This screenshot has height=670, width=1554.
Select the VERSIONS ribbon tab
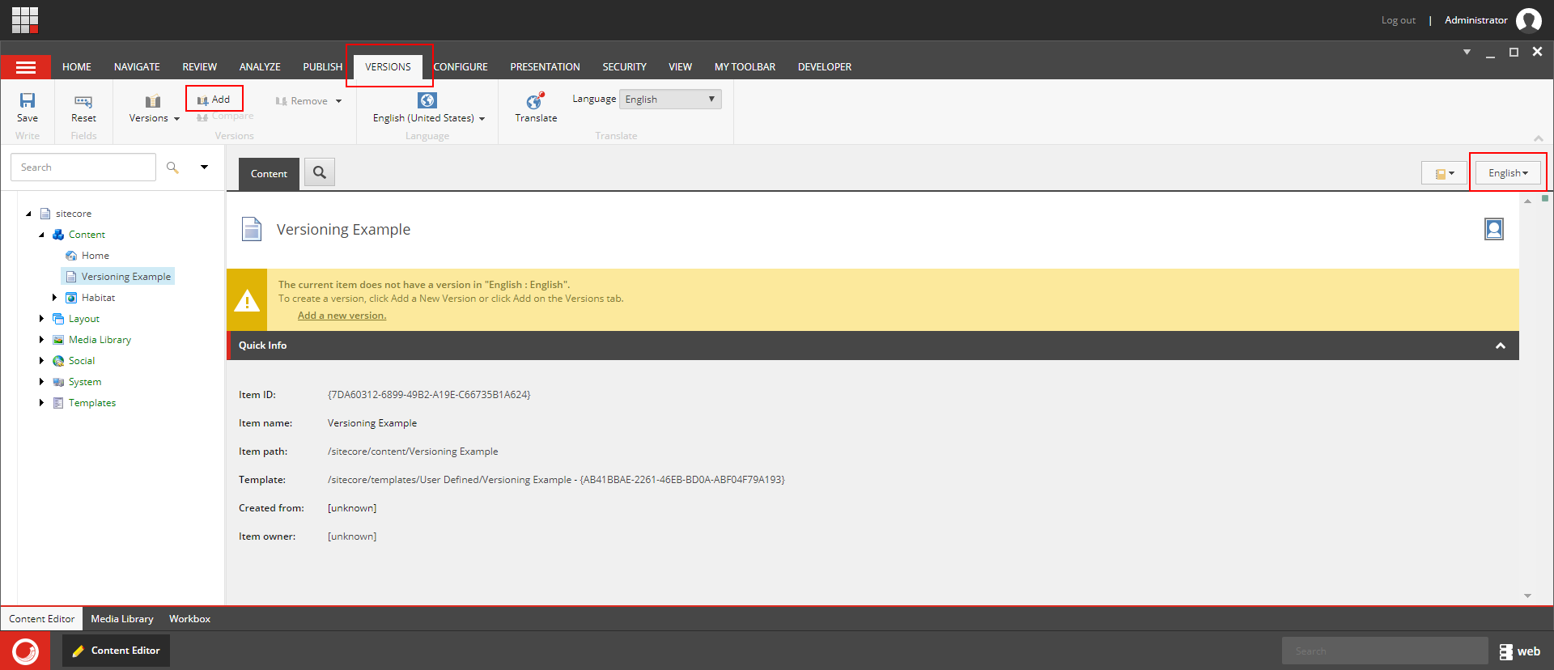[x=388, y=67]
